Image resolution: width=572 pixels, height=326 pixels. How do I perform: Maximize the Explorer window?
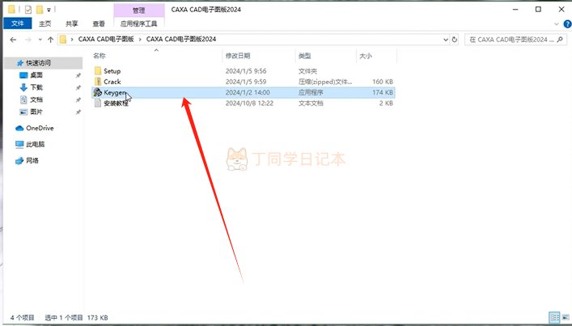(x=538, y=10)
